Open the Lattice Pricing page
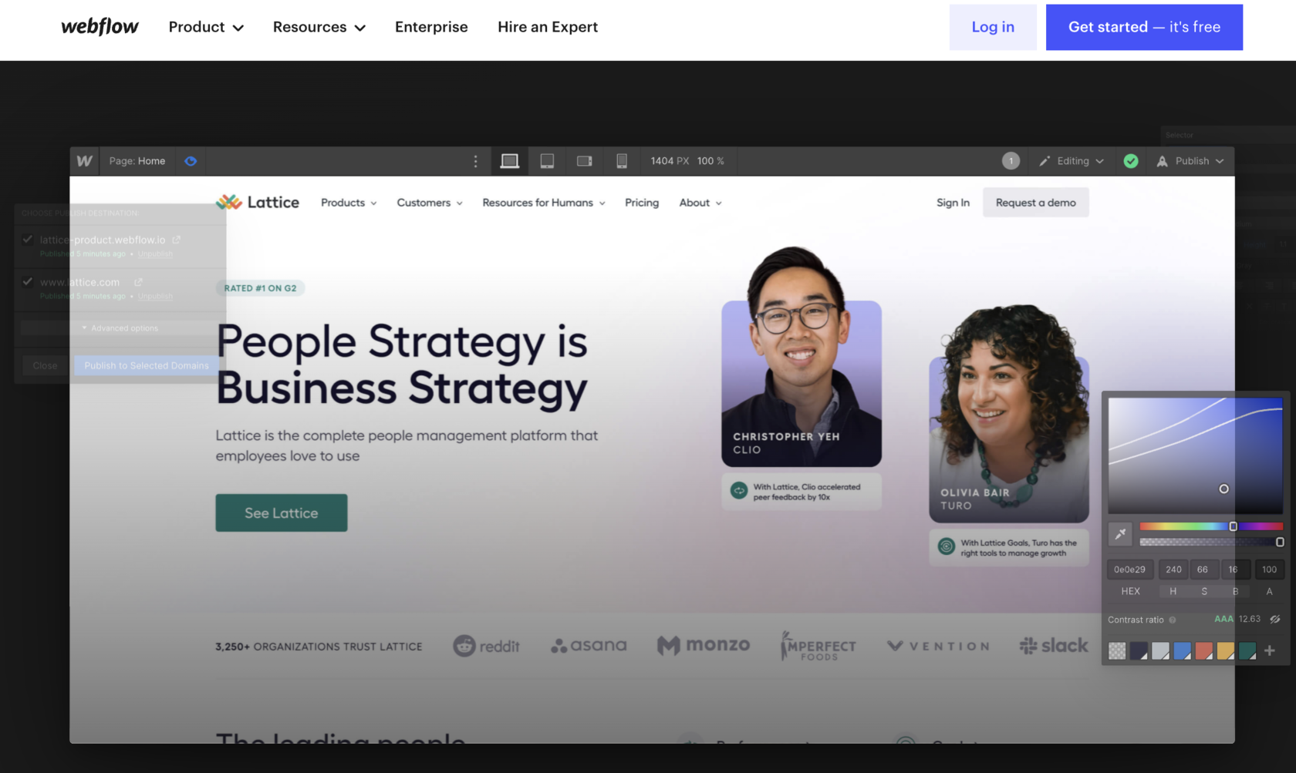This screenshot has width=1296, height=773. click(x=642, y=203)
